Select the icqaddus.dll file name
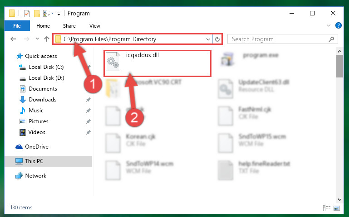 (143, 55)
